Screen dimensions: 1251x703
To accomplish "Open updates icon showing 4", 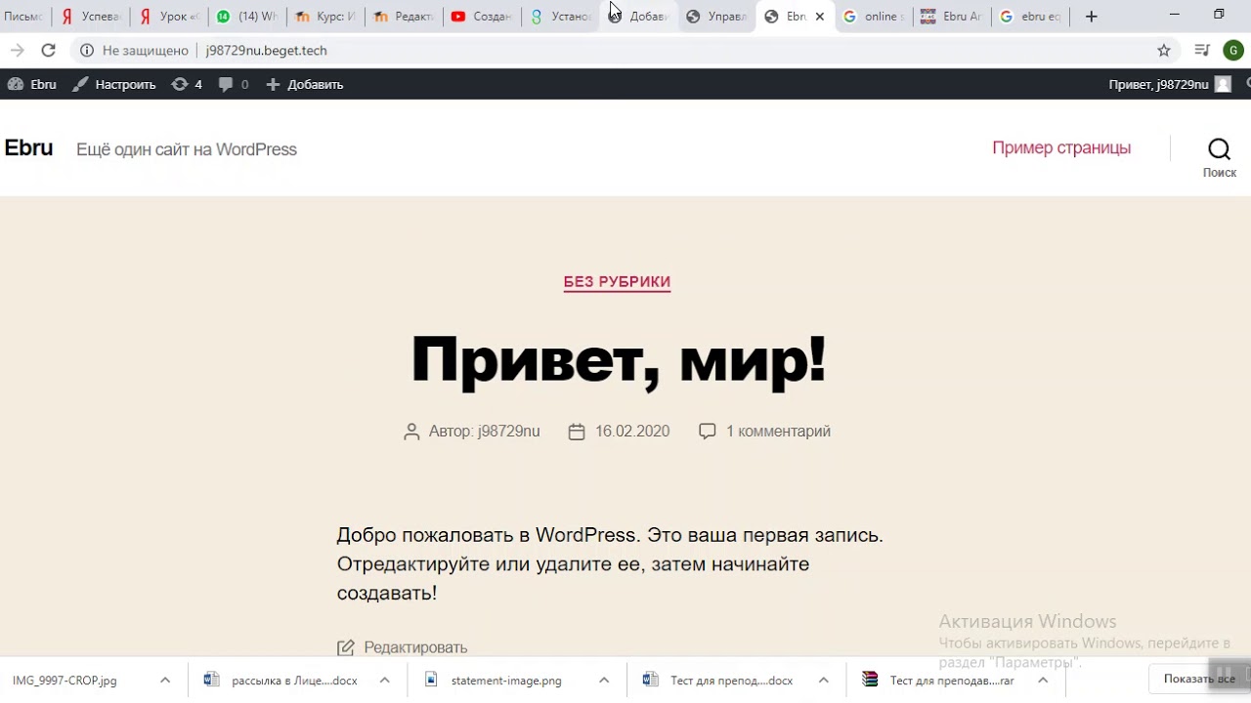I will coord(180,84).
